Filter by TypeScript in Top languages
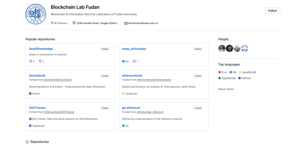Screen dimensions: 307x147 pos(227,78)
